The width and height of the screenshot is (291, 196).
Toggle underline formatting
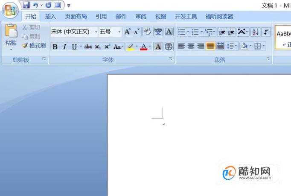pos(74,47)
